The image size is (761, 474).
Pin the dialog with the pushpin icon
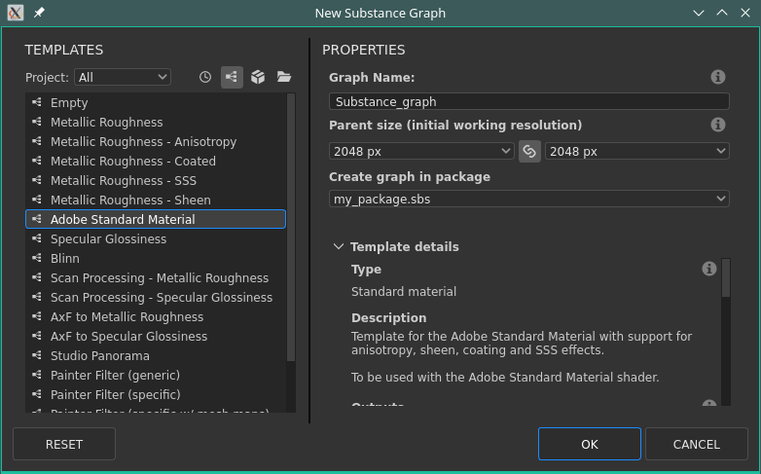39,13
